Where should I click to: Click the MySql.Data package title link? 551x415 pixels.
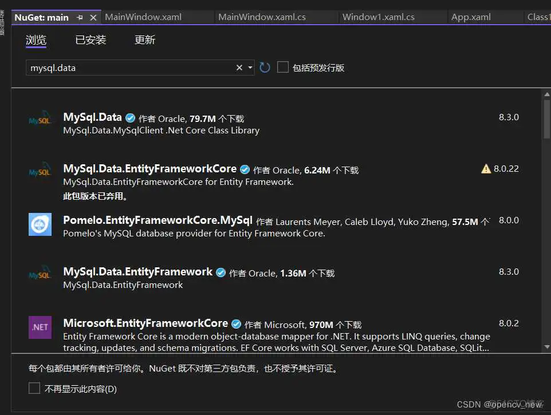92,117
